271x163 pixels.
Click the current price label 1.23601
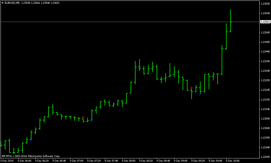point(265,22)
